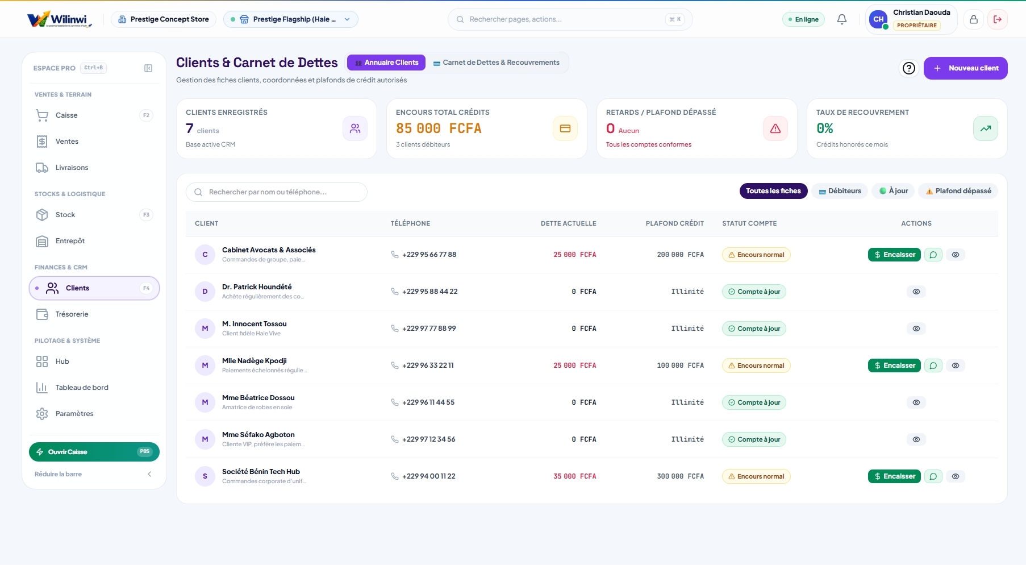Click Encaisser for Cabinet Avocats & Associés
Viewport: 1026px width, 565px height.
[x=894, y=255]
